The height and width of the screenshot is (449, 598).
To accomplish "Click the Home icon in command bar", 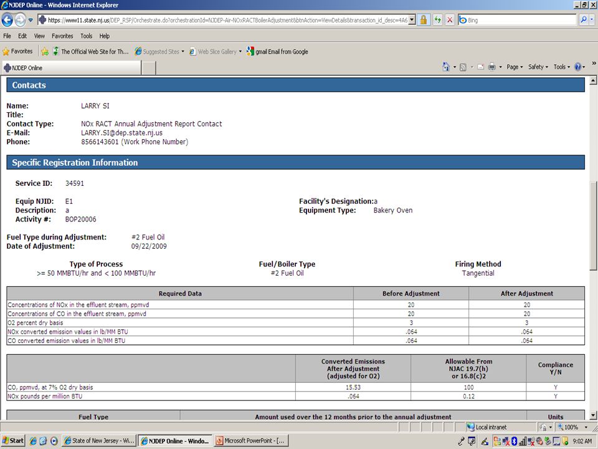I will coord(446,67).
